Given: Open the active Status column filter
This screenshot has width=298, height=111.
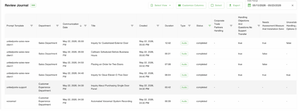Looking at the screenshot, I should pos(210,26).
